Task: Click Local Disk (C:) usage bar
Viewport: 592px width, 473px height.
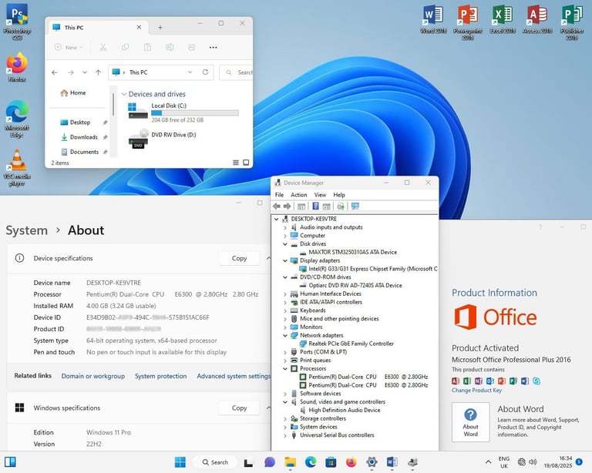Action: click(x=195, y=112)
